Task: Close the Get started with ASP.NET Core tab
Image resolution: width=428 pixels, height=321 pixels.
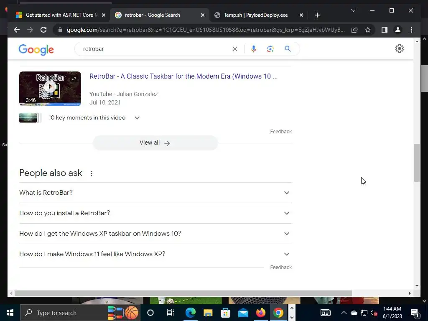Action: pyautogui.click(x=104, y=15)
